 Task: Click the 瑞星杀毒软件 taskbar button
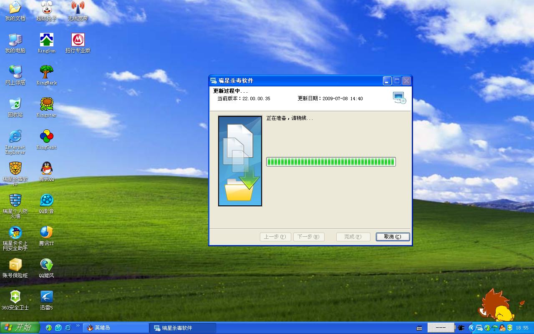coord(183,328)
